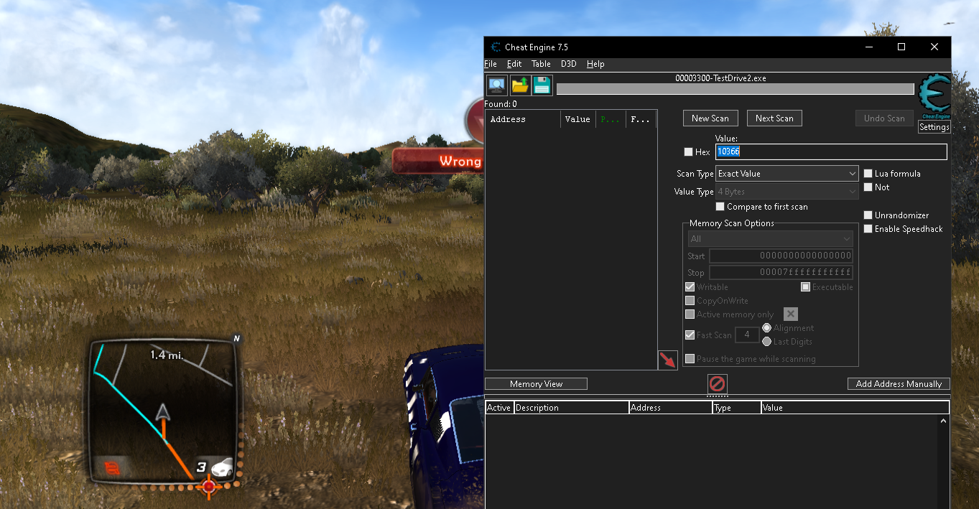Toggle the Not checkbox
Image resolution: width=979 pixels, height=509 pixels.
click(868, 187)
